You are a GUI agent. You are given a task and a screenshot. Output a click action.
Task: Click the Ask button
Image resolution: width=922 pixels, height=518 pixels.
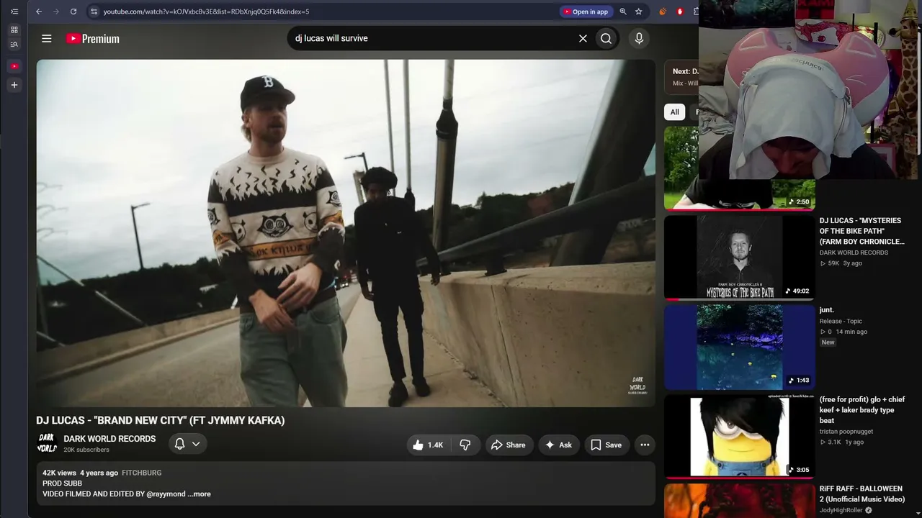pos(558,445)
